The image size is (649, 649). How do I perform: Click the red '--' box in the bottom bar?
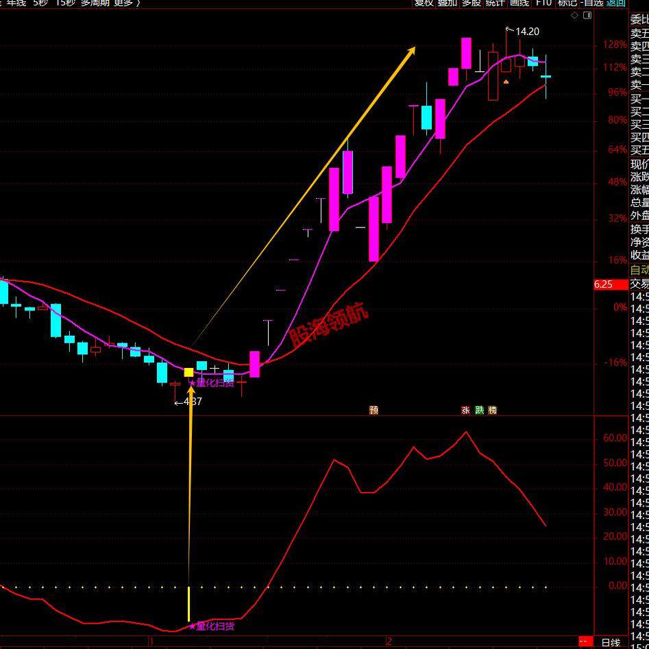(585, 642)
